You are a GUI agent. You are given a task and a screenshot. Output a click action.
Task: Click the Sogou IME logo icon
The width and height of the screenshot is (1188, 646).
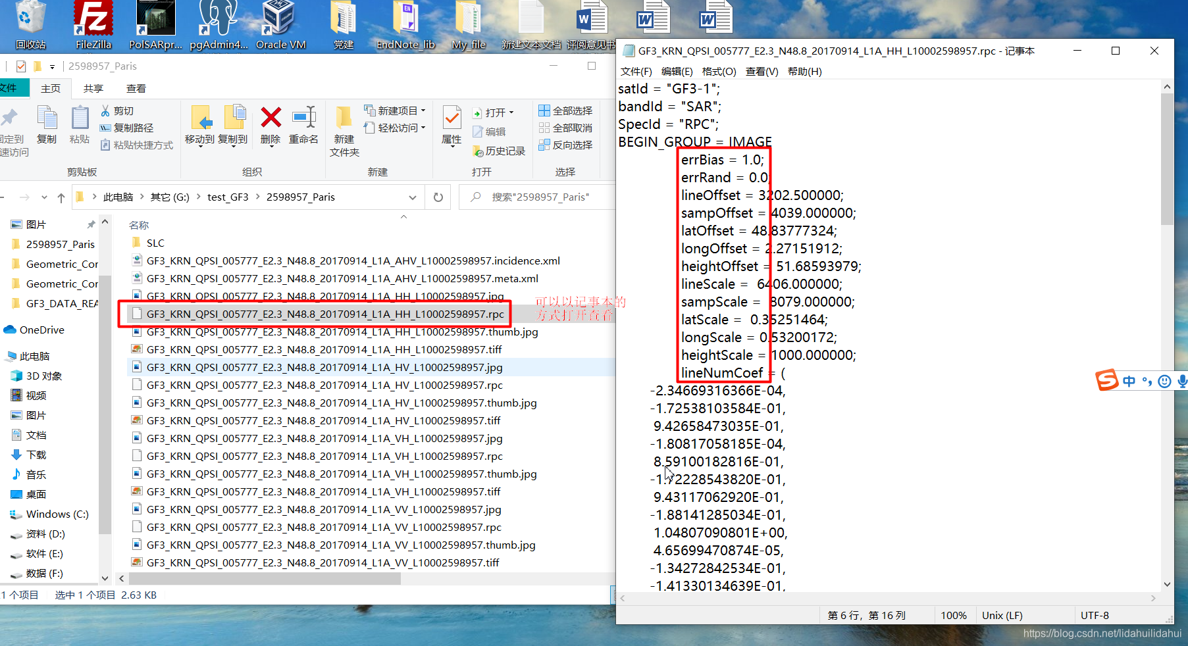(x=1107, y=380)
